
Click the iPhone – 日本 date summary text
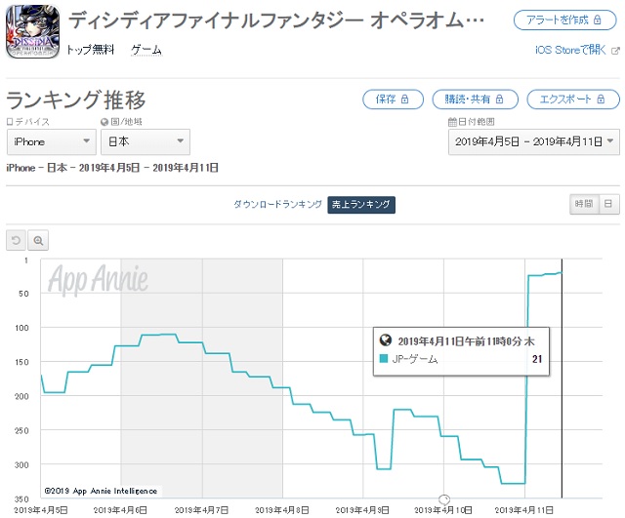point(112,168)
